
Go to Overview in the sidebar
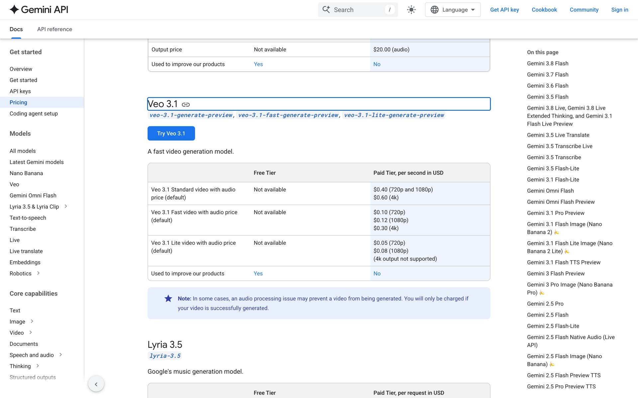click(x=21, y=69)
